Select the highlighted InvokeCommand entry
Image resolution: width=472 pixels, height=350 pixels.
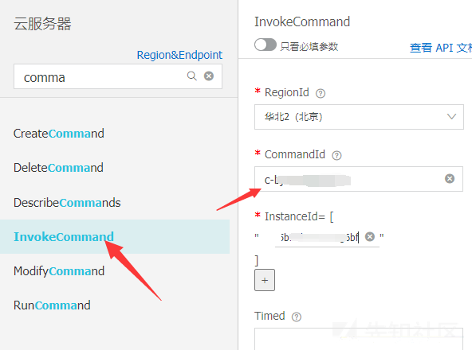coord(115,237)
